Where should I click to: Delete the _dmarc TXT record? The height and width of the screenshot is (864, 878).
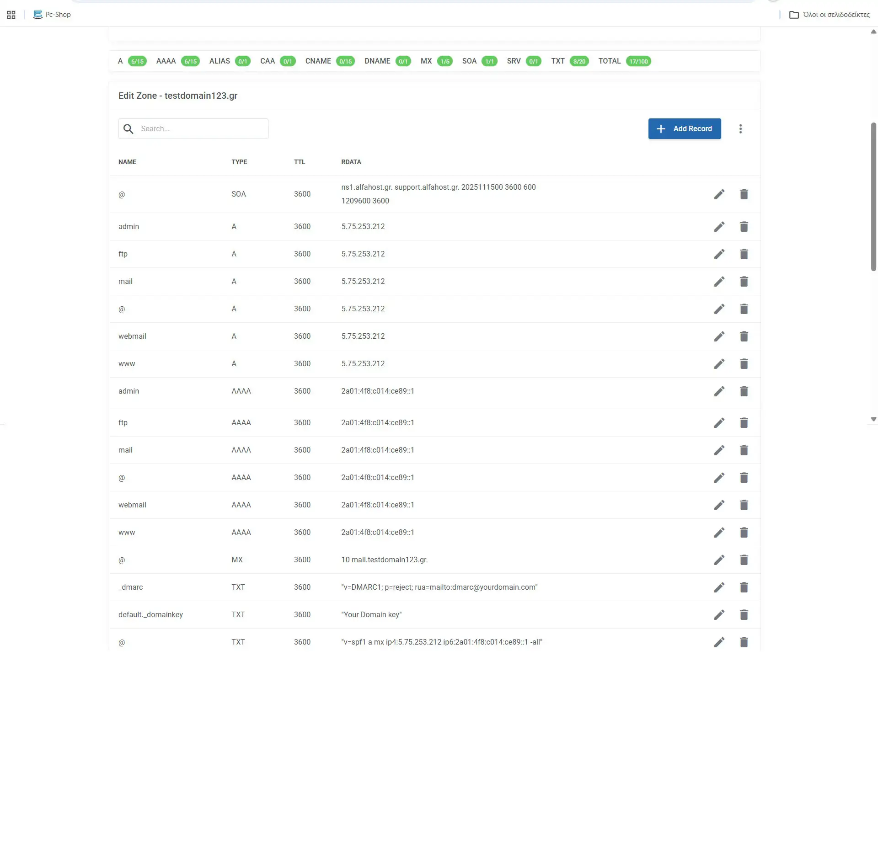[744, 587]
